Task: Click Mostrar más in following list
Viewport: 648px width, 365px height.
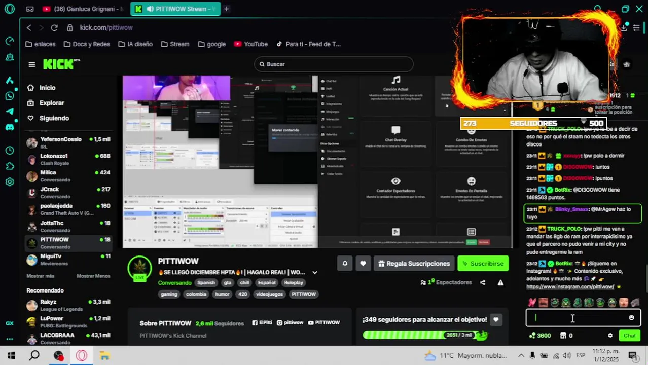Action: 41,276
